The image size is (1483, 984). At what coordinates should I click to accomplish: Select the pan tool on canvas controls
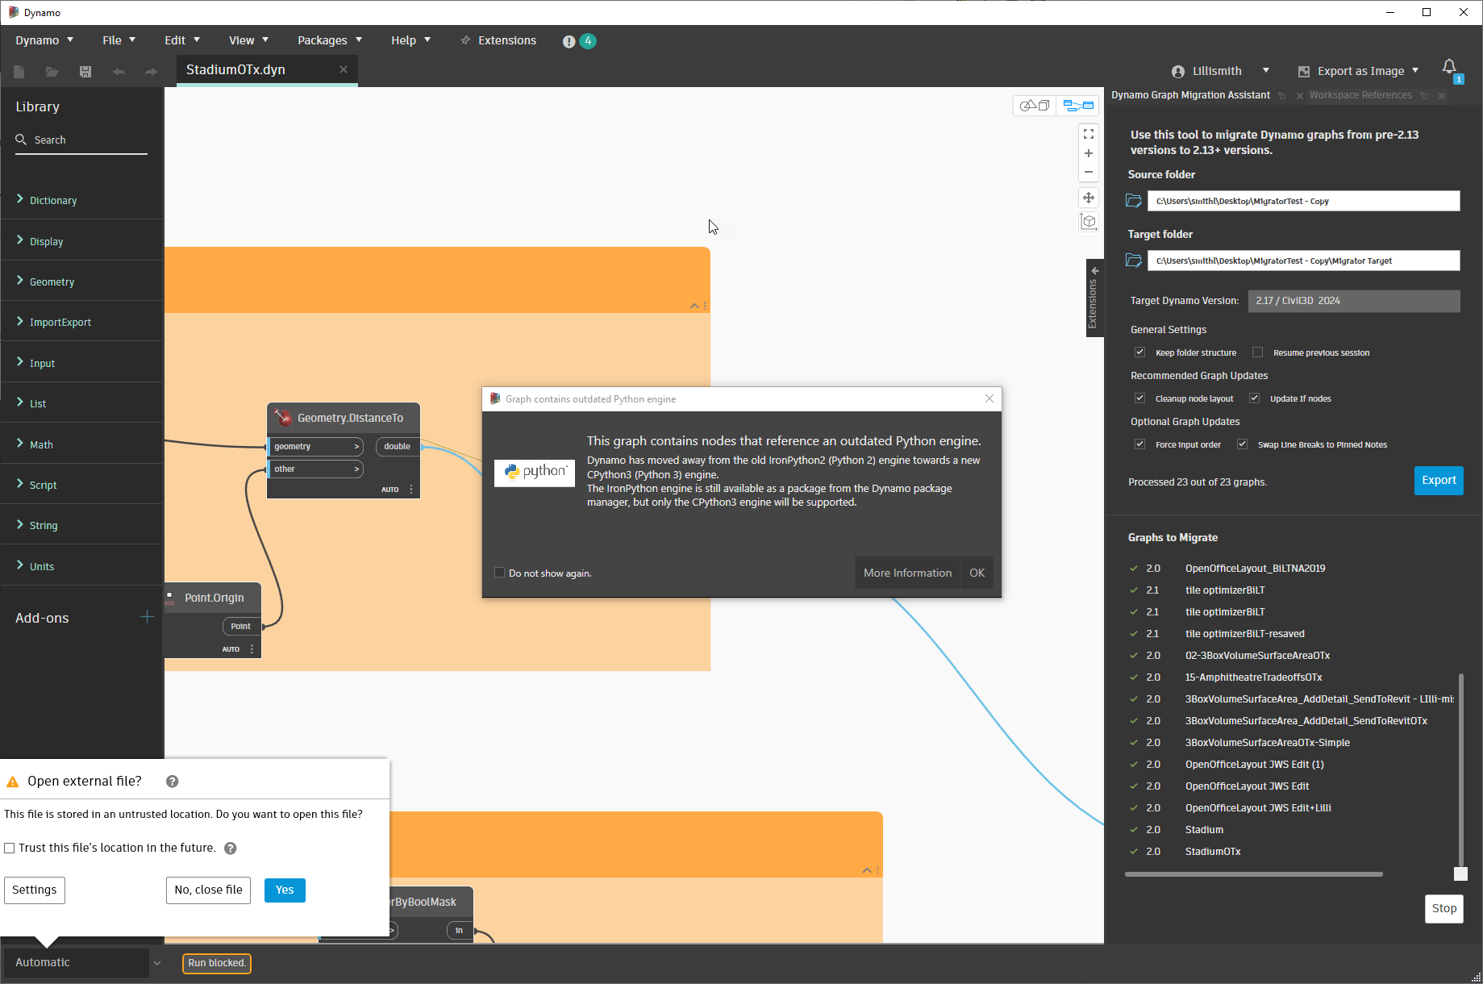[x=1088, y=197]
